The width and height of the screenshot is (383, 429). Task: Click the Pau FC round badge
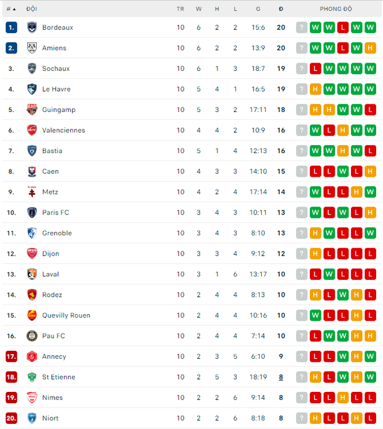click(x=32, y=336)
